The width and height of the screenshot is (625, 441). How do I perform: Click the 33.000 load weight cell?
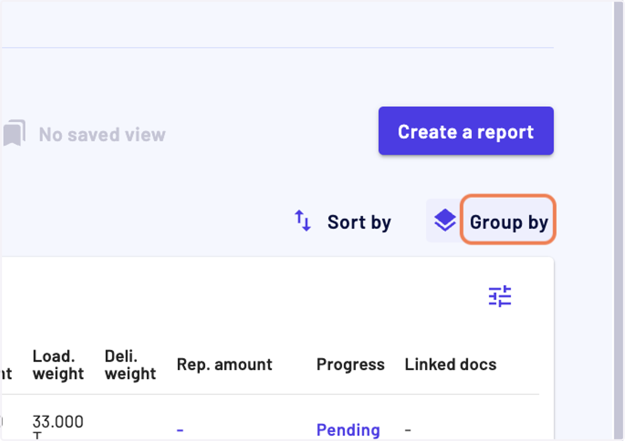click(x=58, y=427)
